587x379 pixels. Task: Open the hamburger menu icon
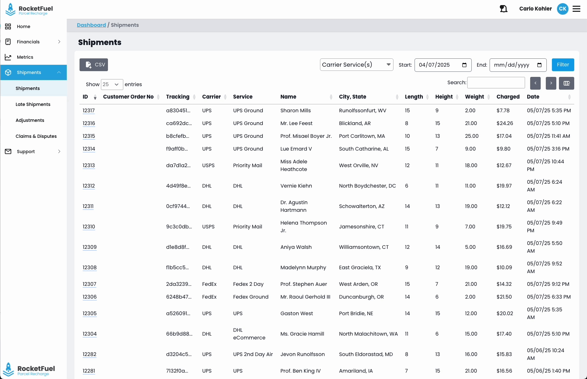576,9
